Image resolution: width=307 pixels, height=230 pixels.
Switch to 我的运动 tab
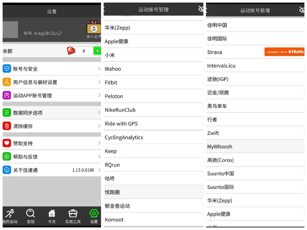10,216
